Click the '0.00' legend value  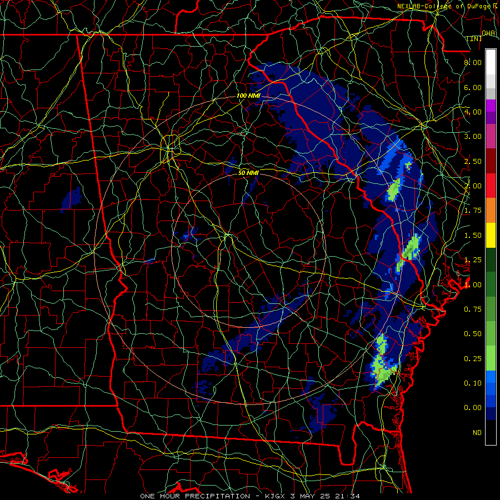pyautogui.click(x=473, y=408)
